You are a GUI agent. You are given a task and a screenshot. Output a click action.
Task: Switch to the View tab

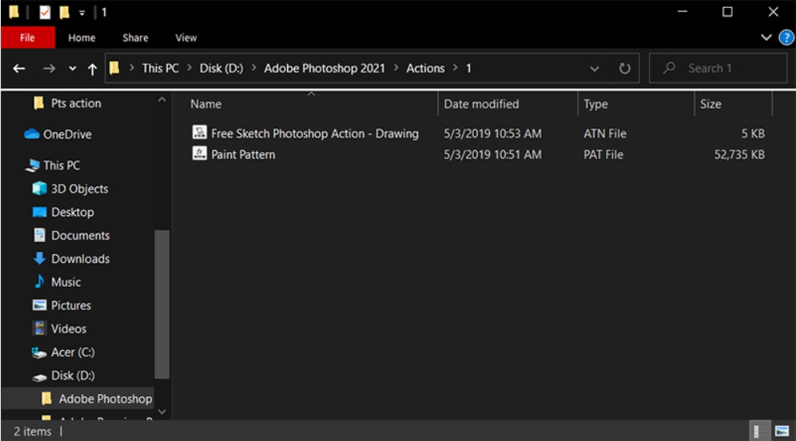coord(185,37)
